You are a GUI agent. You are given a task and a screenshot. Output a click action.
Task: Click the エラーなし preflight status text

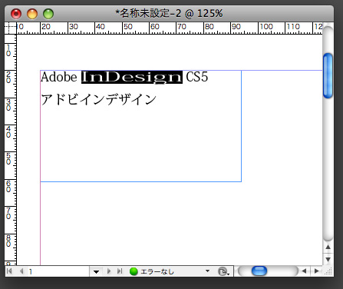pos(157,271)
